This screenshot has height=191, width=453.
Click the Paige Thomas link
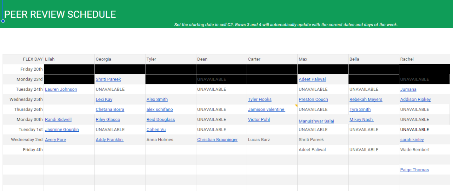(x=414, y=170)
